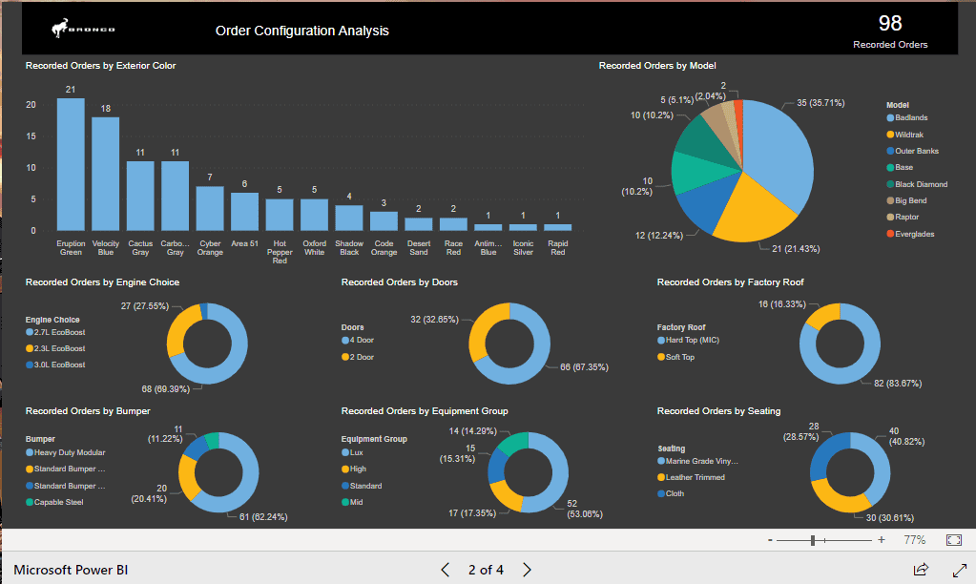This screenshot has width=976, height=584.
Task: Click the 61 (62.24%) bumper label
Action: point(263,517)
